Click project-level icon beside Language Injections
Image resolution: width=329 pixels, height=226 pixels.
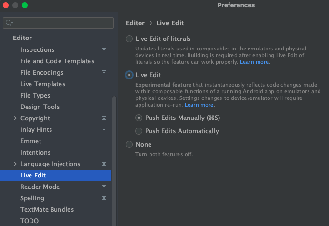click(104, 164)
